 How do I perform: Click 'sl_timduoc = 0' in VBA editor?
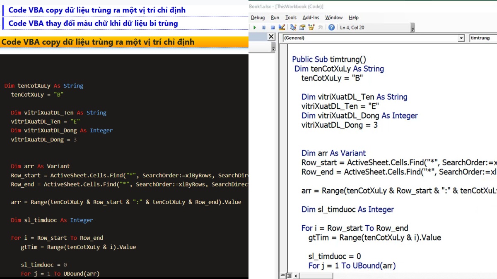click(x=335, y=256)
